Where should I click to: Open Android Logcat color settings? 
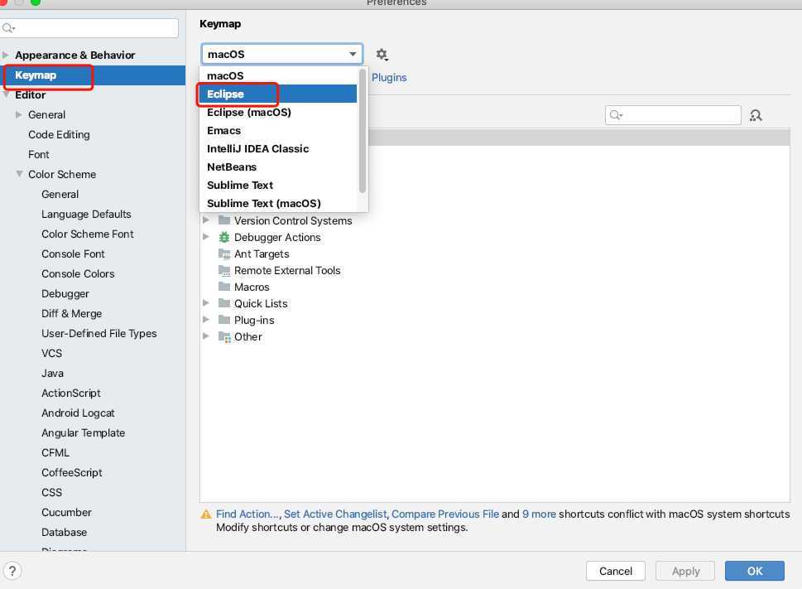[x=78, y=413]
